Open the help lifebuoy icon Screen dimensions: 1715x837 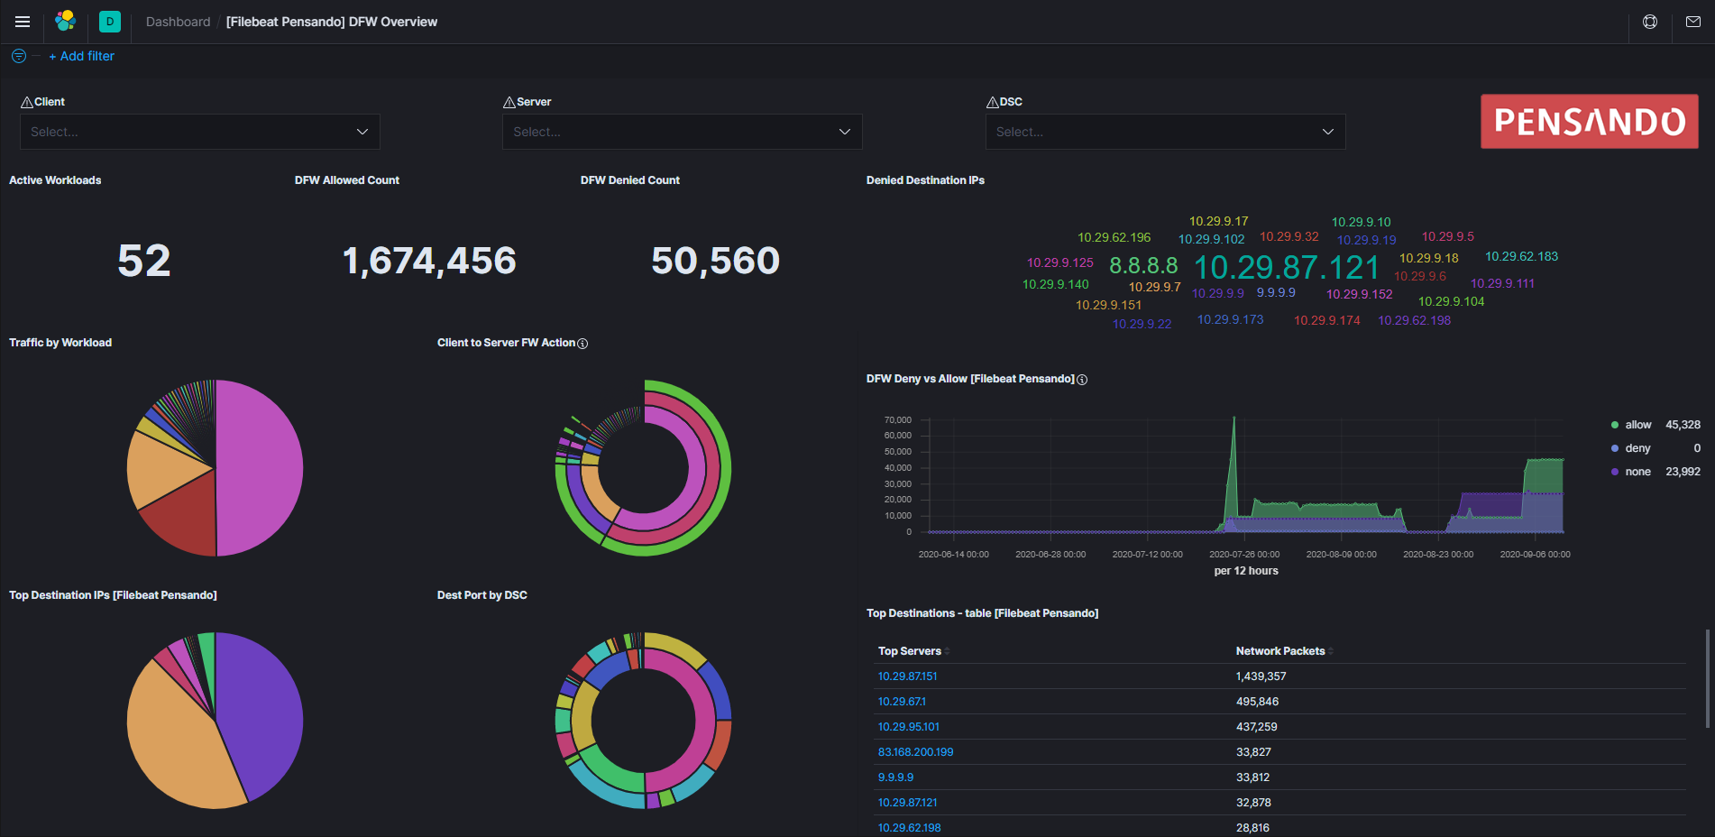pyautogui.click(x=1649, y=21)
